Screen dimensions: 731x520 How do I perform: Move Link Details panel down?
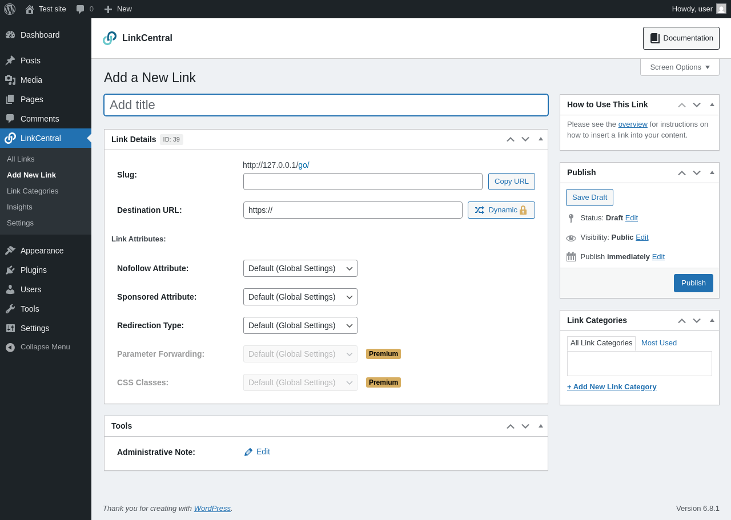point(525,139)
